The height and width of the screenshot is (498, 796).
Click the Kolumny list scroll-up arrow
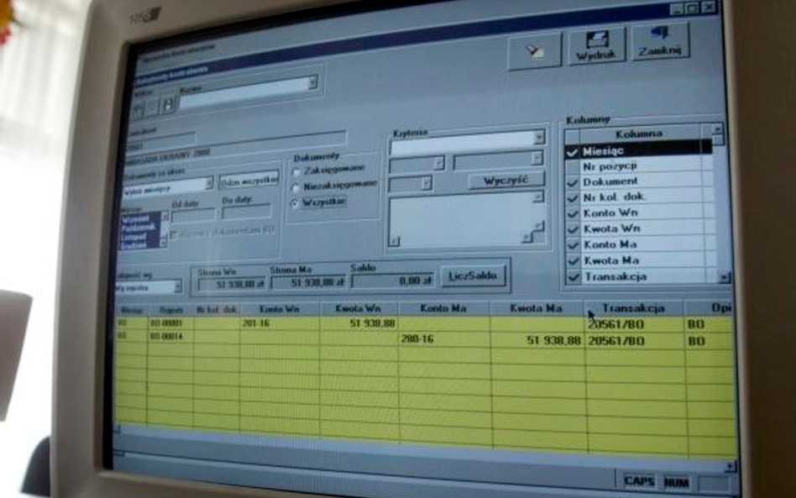click(716, 129)
